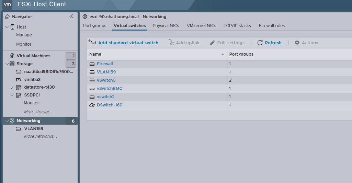Expand the datastore-t430 tree node

[x=12, y=87]
